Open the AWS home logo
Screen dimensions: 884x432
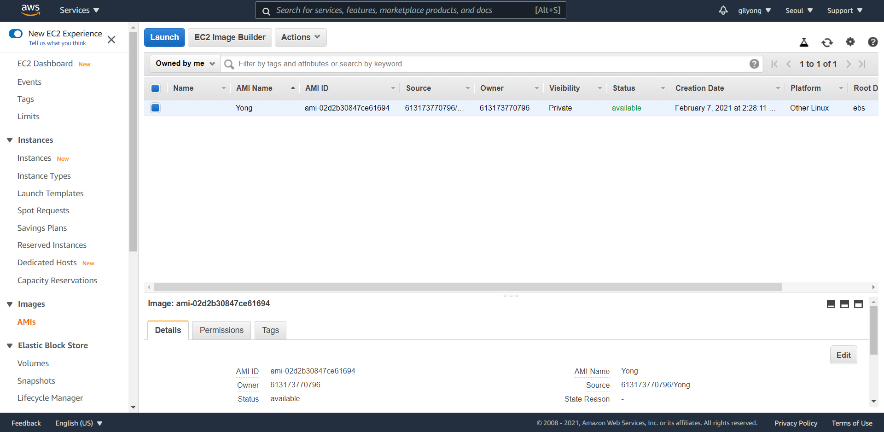[x=30, y=10]
